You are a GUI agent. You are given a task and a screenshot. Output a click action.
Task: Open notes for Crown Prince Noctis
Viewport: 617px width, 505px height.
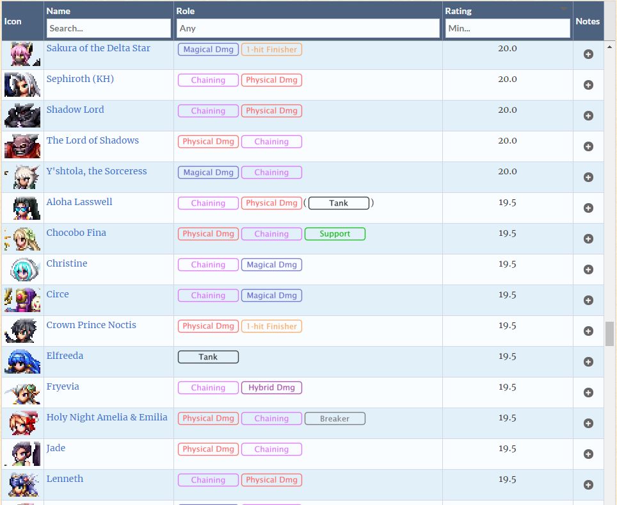(x=588, y=331)
